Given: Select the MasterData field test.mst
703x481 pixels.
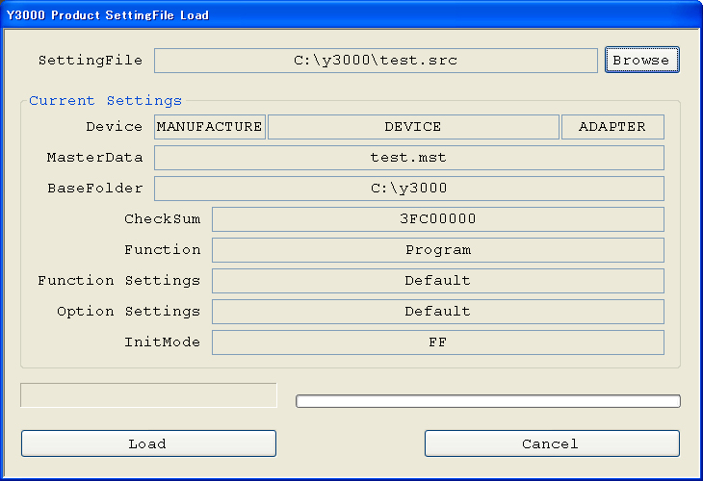Looking at the screenshot, I should coord(409,158).
